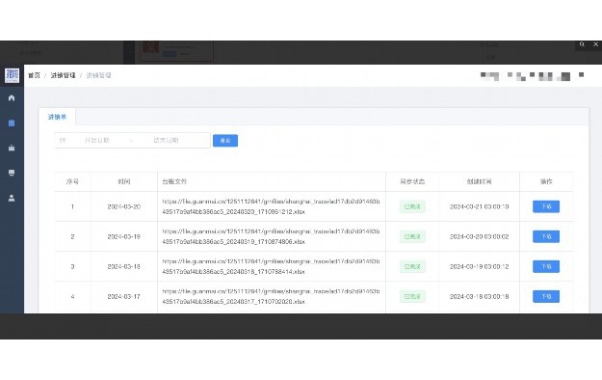Click the blue 查询 search button
The width and height of the screenshot is (602, 380).
coord(225,141)
